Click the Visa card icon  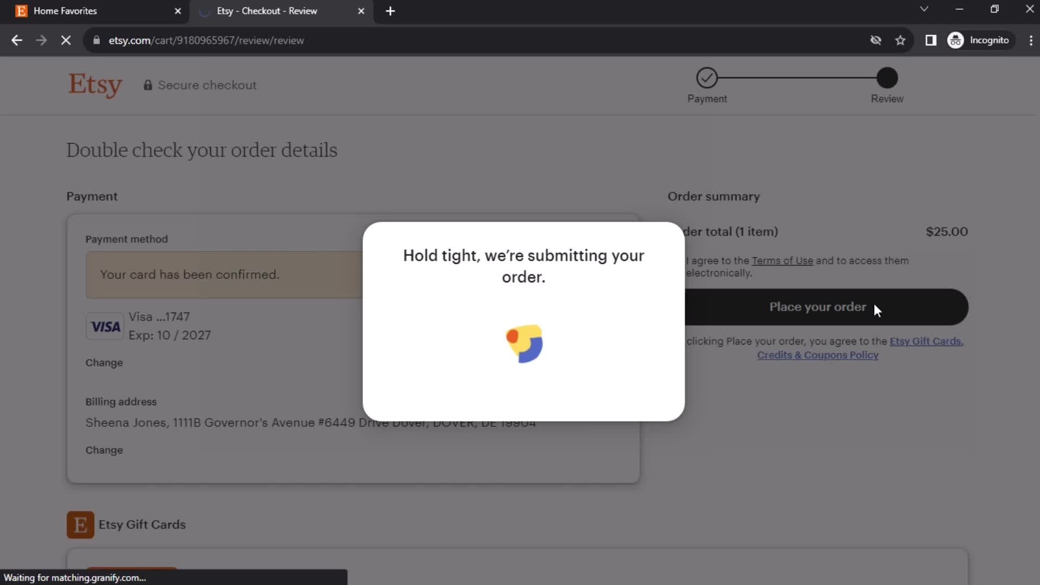click(105, 327)
